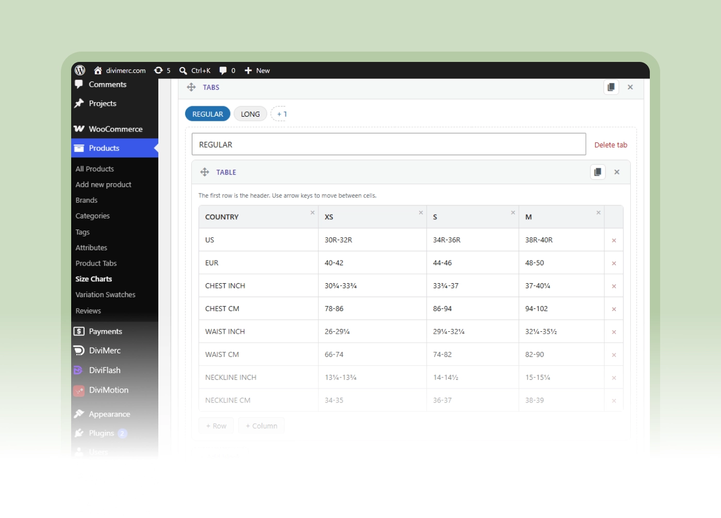Delete the COUNTRY column
Image resolution: width=721 pixels, height=518 pixels.
tap(313, 213)
